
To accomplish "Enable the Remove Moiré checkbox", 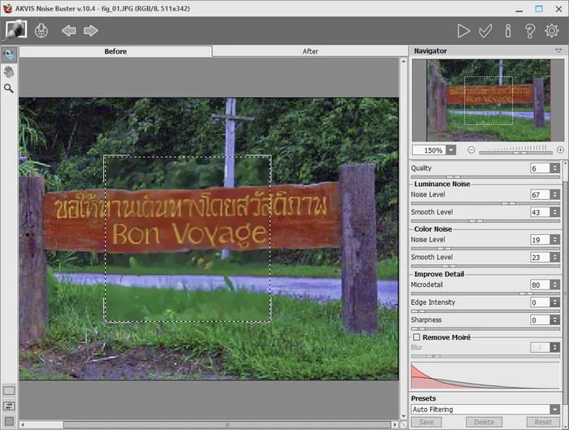I will click(417, 337).
